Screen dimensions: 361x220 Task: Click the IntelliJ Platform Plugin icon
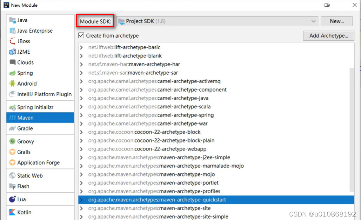(12, 94)
